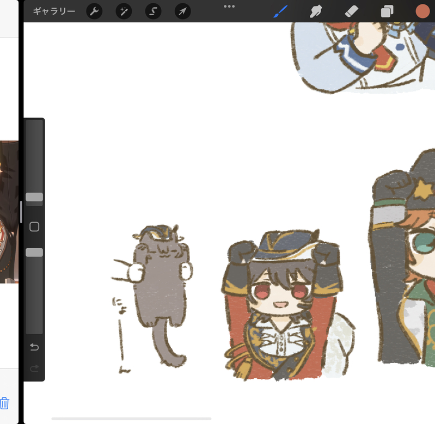The width and height of the screenshot is (435, 424).
Task: Activate the Selection S-shaped tool
Action: pyautogui.click(x=153, y=11)
